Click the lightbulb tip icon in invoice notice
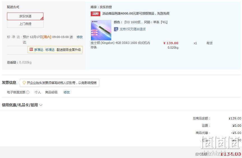The width and height of the screenshot is (242, 158). 24,83
